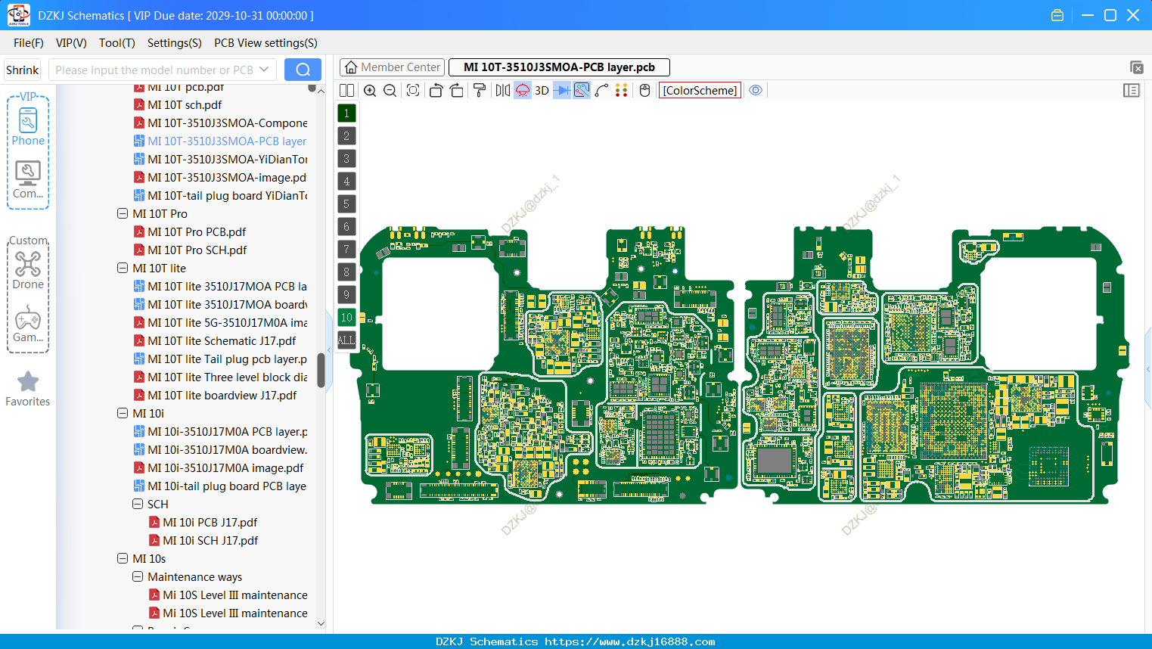Show ALL PCB layers
1152x649 pixels.
tap(346, 340)
